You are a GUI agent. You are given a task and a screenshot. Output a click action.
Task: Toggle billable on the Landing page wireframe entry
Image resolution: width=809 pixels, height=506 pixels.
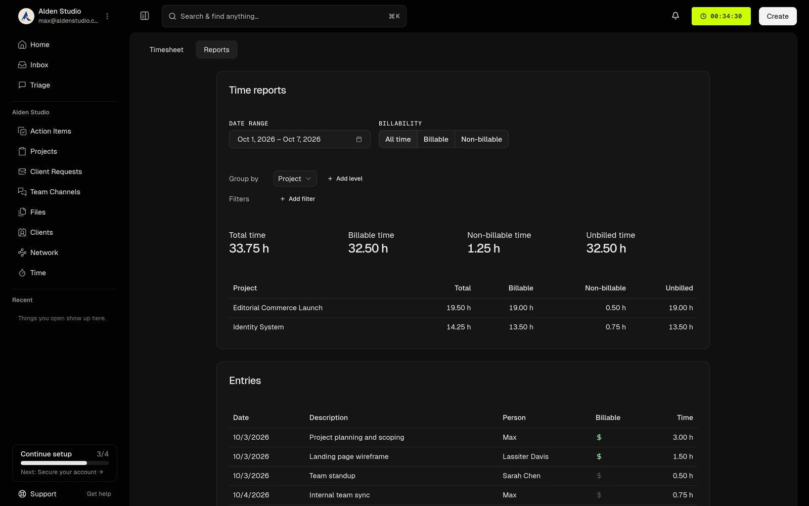tap(599, 456)
